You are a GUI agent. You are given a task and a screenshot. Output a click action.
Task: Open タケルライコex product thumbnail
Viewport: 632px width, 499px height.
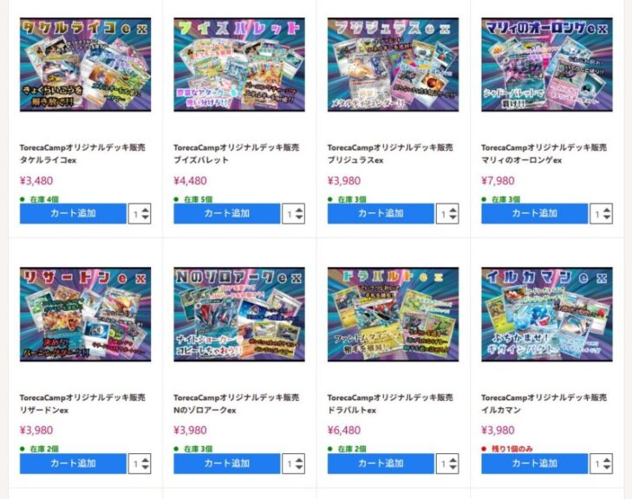[x=86, y=64]
